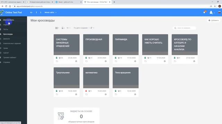Open the user account menu
Viewport: 222px width, 124px height.
[x=212, y=12]
